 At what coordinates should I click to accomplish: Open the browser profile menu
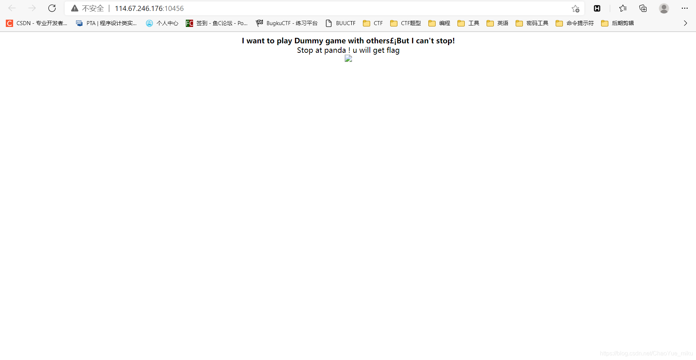(664, 8)
